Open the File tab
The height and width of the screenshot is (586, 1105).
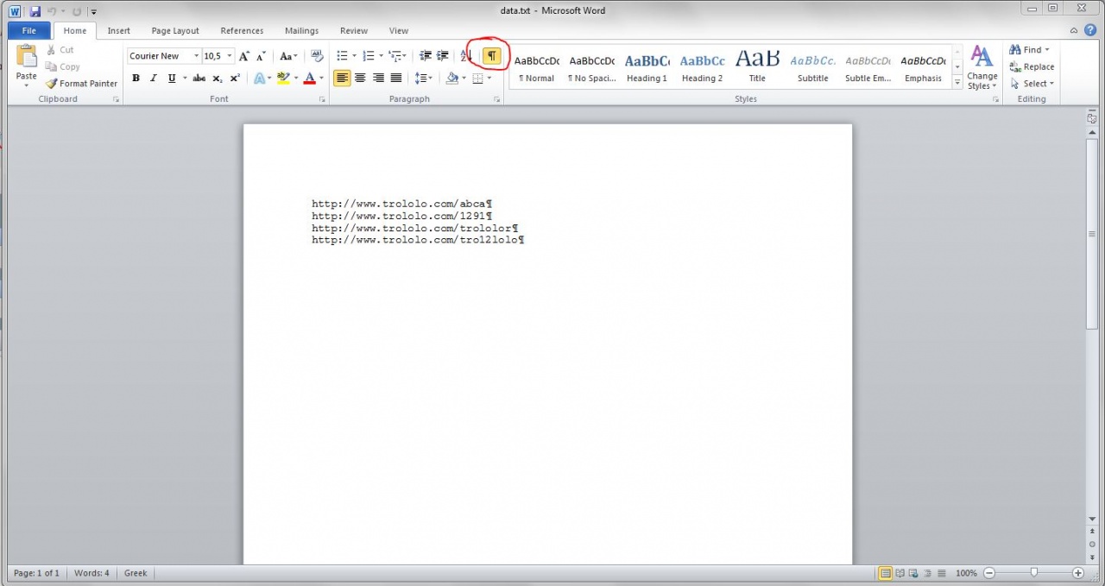pyautogui.click(x=29, y=30)
